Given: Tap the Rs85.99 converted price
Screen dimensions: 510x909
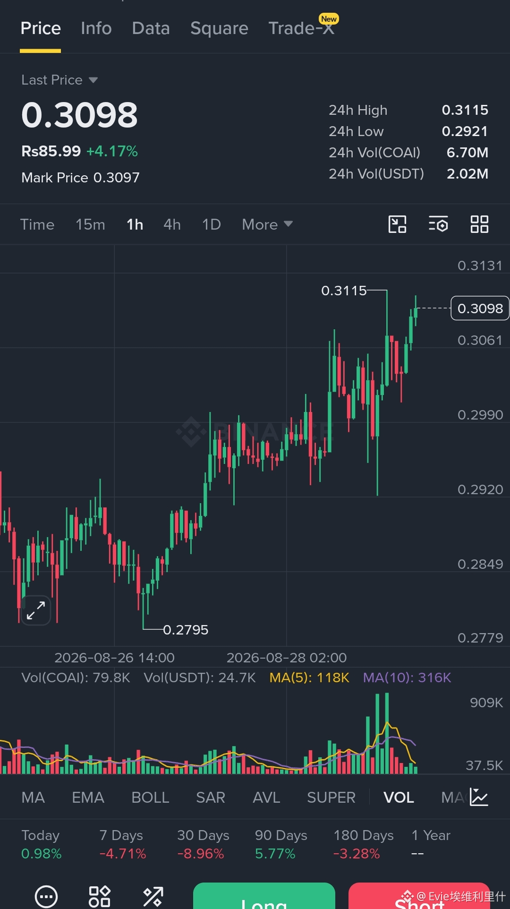Looking at the screenshot, I should 51,151.
